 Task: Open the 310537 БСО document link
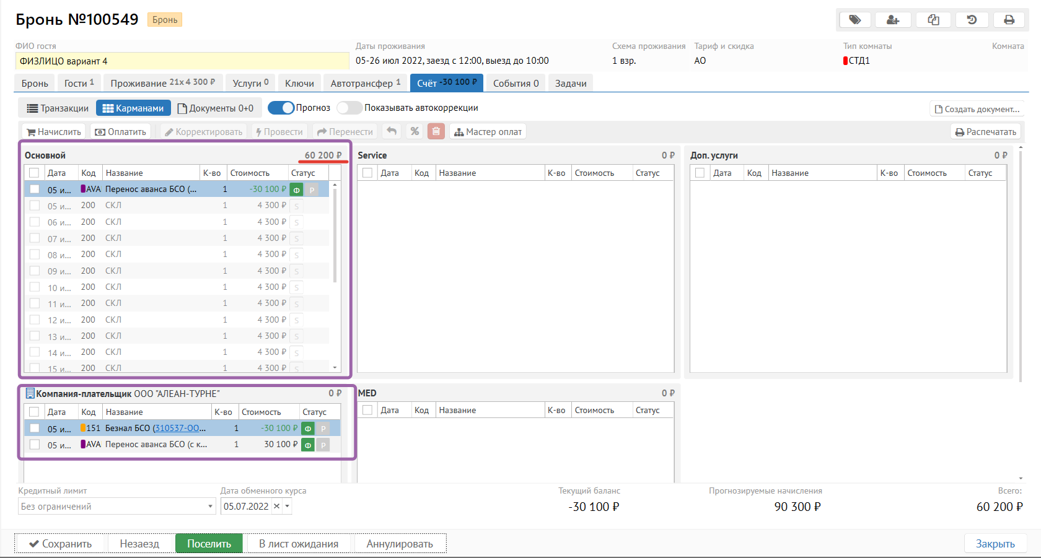178,428
